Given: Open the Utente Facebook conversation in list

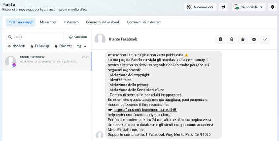Looking at the screenshot, I should [x=47, y=61].
